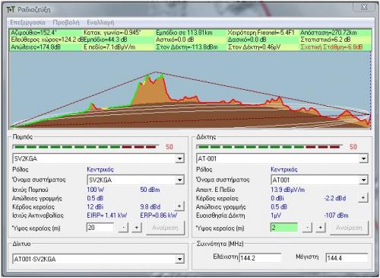Select the transmitter antenna height field
The width and height of the screenshot is (380, 278).
pyautogui.click(x=100, y=228)
